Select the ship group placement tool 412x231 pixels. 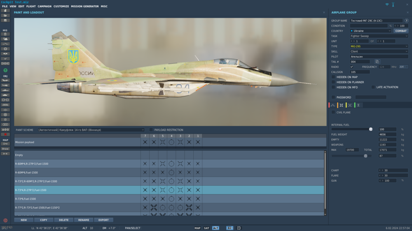click(5, 90)
